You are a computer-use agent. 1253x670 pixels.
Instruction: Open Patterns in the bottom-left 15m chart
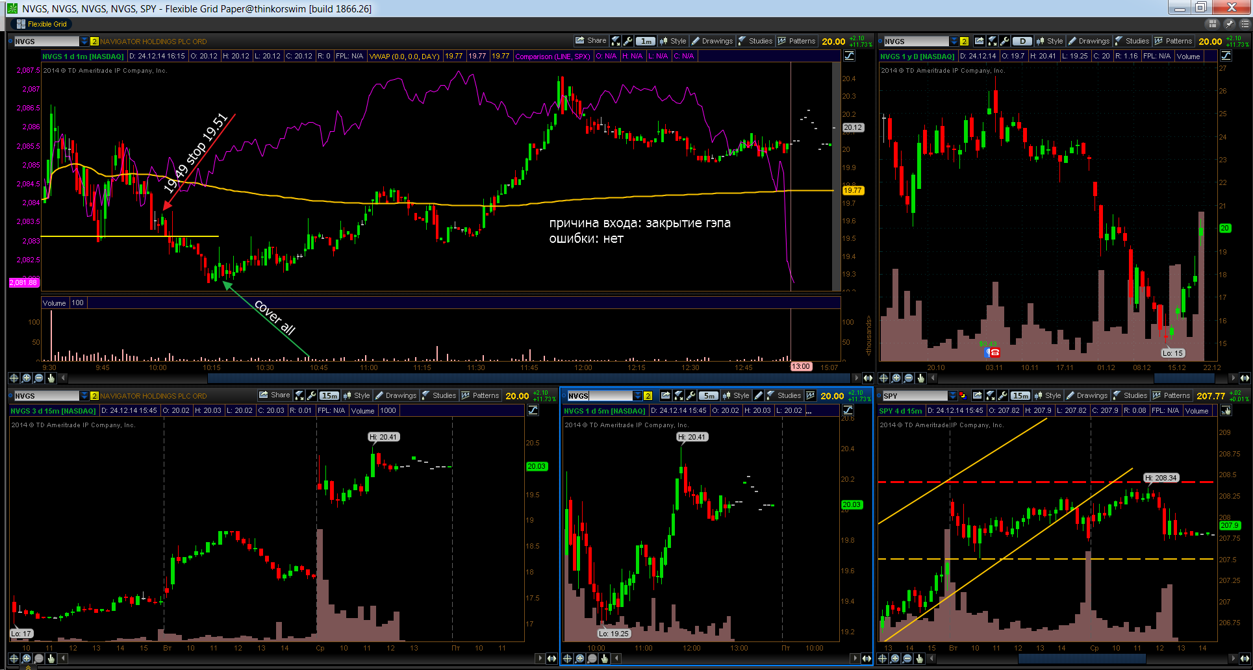point(480,395)
